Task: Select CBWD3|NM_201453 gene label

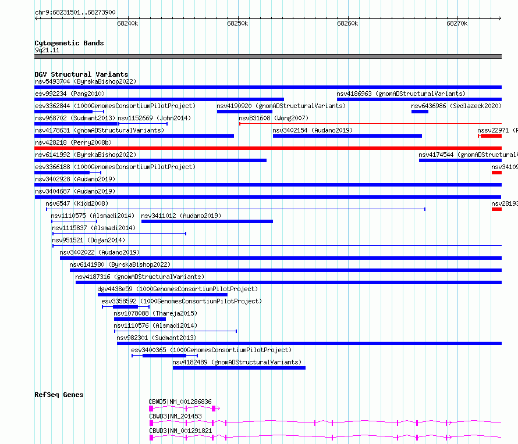Action: pyautogui.click(x=175, y=416)
